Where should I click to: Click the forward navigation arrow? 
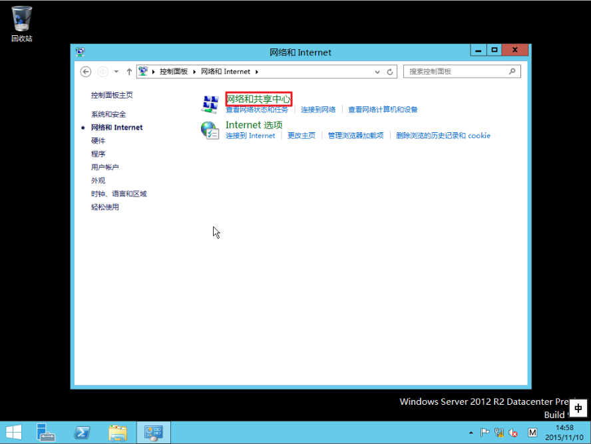(102, 72)
